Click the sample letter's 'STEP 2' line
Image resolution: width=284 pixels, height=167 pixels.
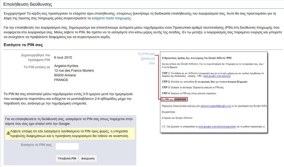pos(205,82)
